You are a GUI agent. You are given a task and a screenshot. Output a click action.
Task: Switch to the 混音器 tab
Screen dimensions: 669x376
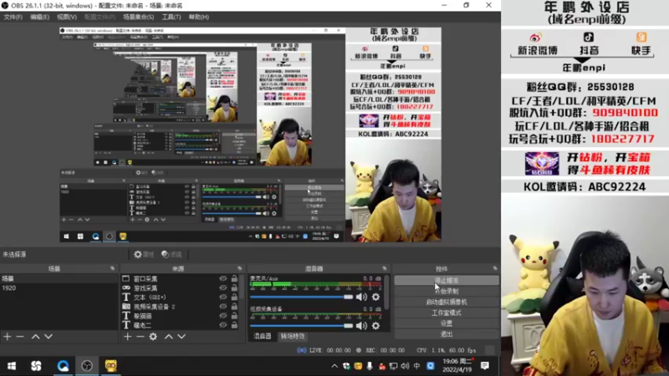tap(262, 337)
